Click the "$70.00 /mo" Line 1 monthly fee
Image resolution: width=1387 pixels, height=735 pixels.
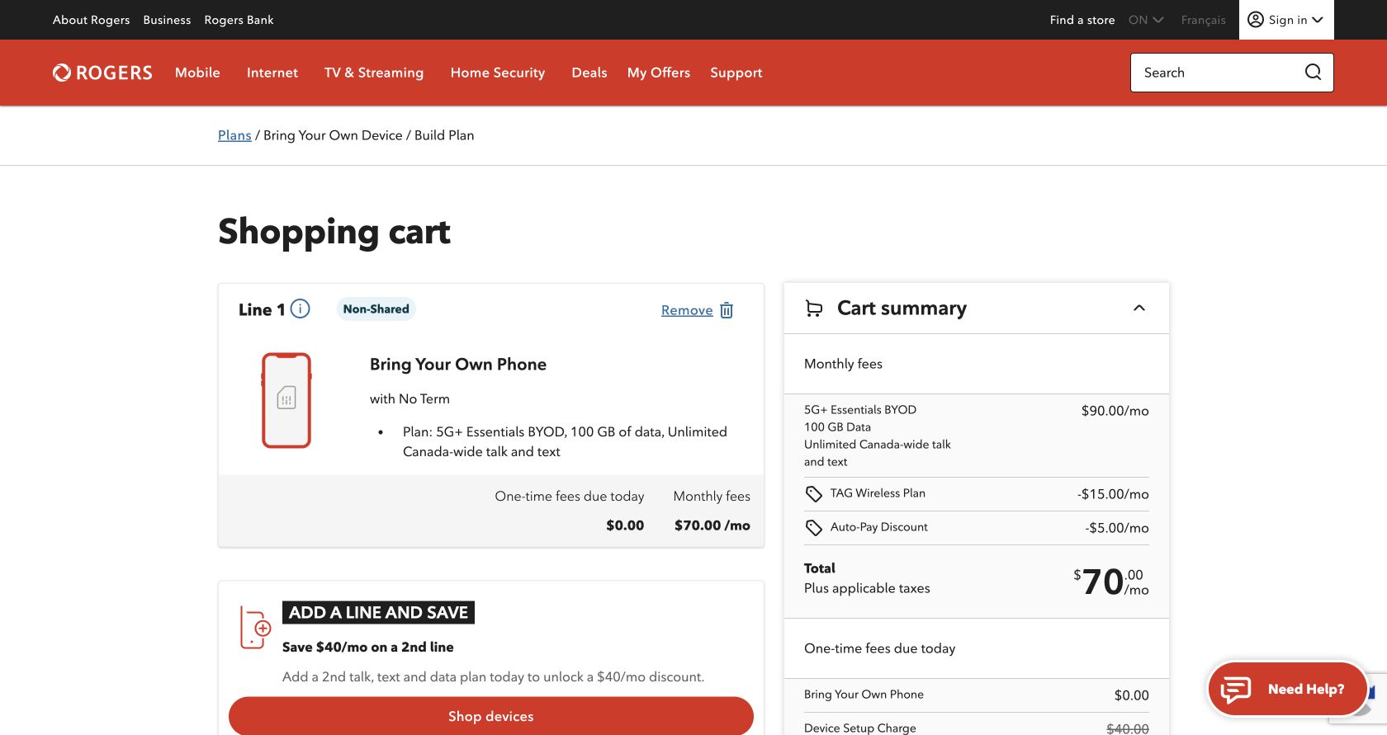(712, 525)
